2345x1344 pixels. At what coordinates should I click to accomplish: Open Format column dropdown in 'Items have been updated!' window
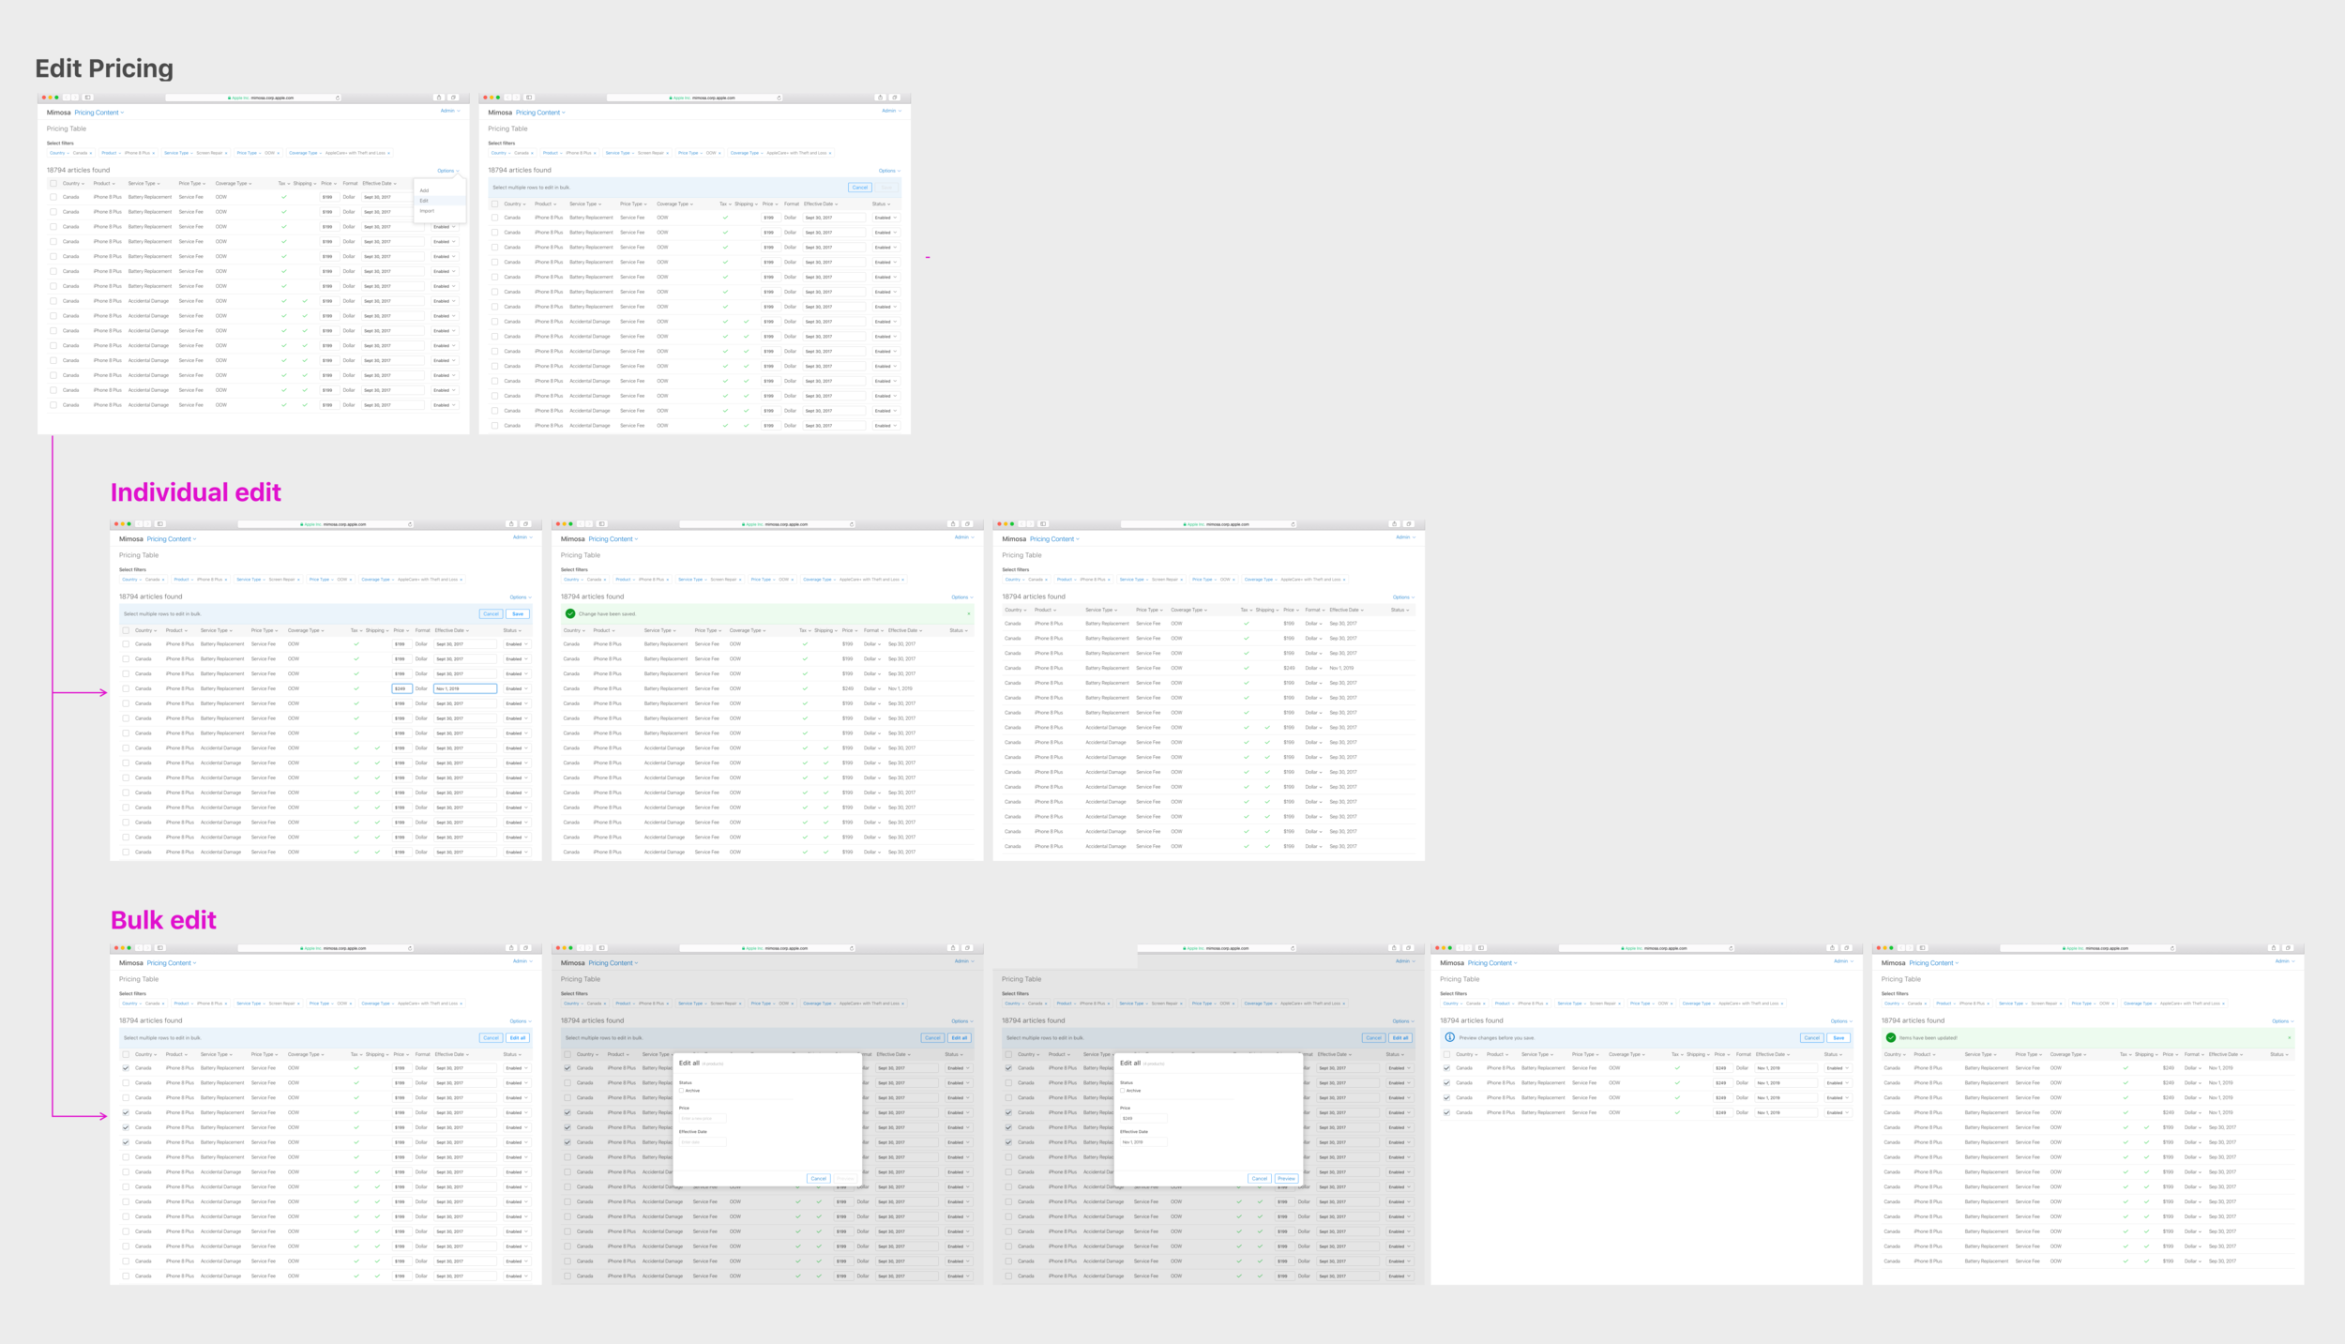(x=2195, y=1054)
